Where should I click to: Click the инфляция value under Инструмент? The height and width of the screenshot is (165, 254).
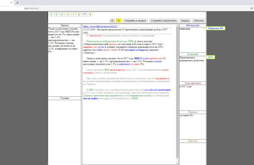pyautogui.click(x=185, y=29)
